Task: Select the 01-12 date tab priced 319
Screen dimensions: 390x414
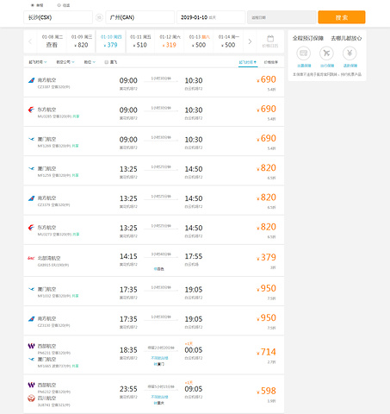Action: (170, 41)
